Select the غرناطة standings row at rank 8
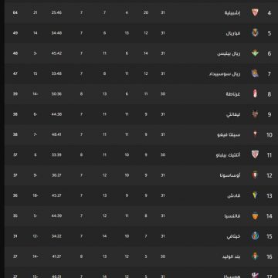 click(x=141, y=94)
